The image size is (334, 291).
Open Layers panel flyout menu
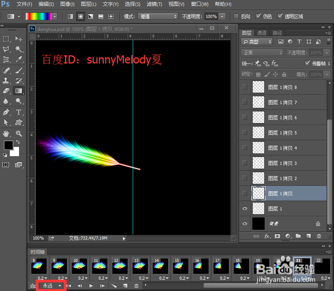[x=329, y=33]
